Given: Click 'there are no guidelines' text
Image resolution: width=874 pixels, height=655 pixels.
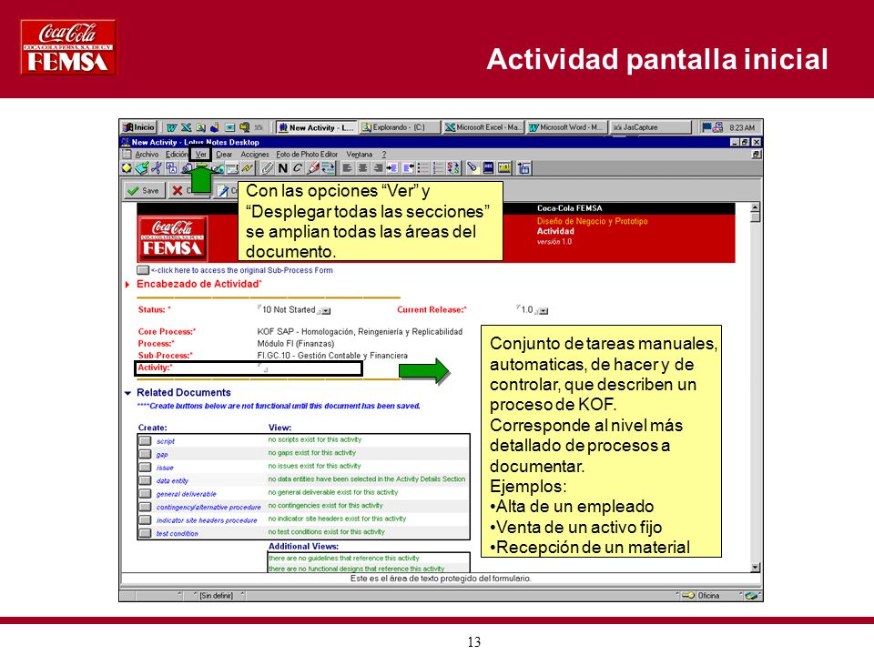Looking at the screenshot, I should pyautogui.click(x=344, y=558).
